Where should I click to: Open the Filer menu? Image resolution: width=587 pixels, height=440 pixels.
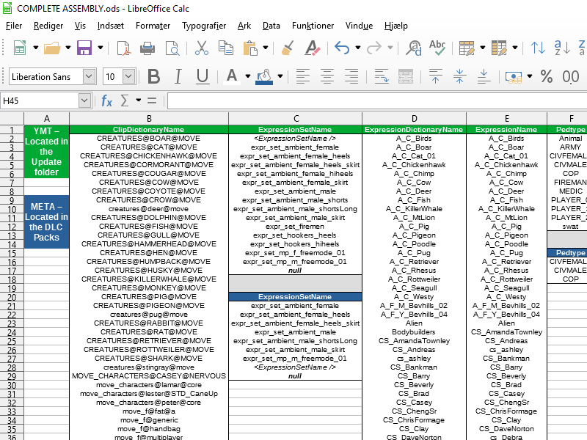click(x=14, y=26)
